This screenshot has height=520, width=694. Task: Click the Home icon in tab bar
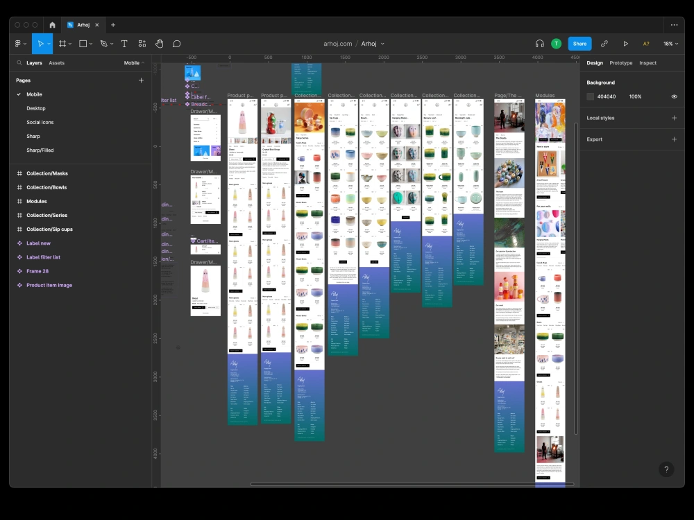coord(52,25)
